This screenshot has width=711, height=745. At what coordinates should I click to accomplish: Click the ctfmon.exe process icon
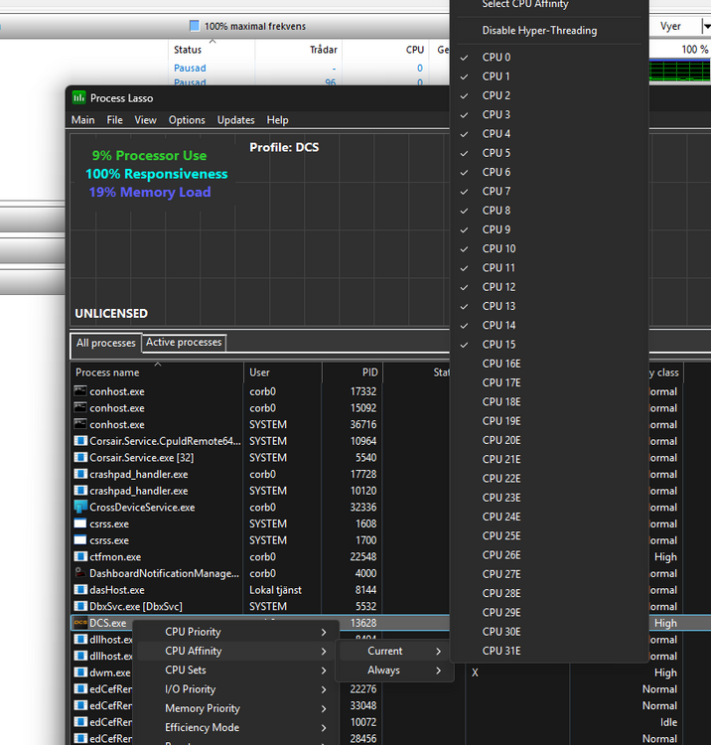(80, 556)
